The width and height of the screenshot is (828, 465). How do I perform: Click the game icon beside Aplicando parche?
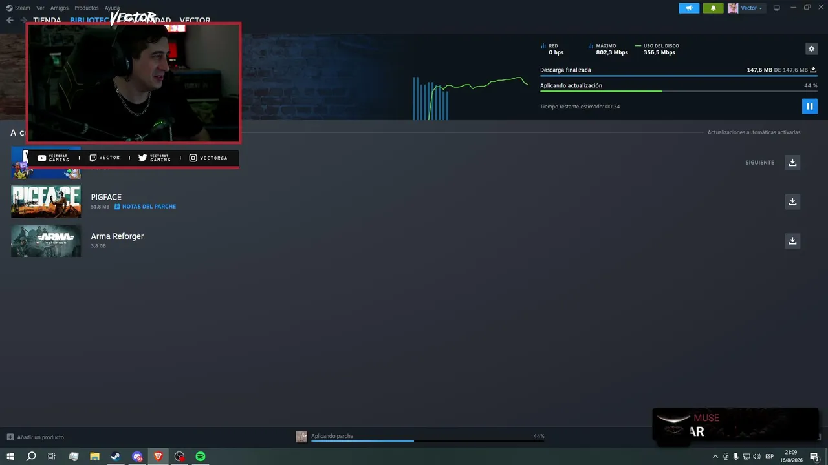click(x=301, y=437)
